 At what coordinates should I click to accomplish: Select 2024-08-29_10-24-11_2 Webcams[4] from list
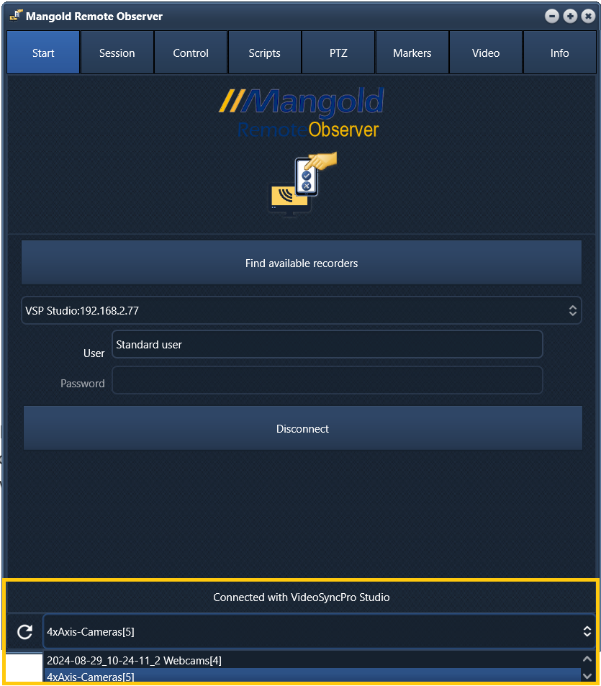click(x=312, y=660)
